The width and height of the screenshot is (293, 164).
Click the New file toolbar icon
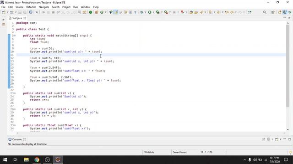coord(4,12)
